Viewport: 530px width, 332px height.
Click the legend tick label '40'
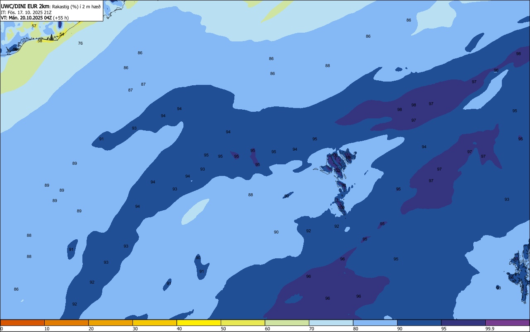point(179,329)
